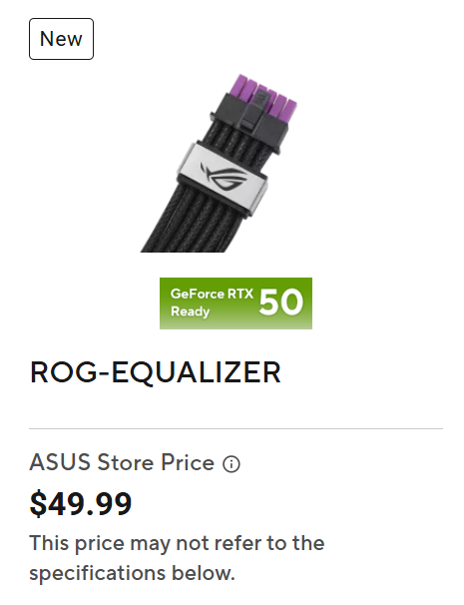Click the purple connector pins on the cable
The image size is (464, 605).
click(264, 94)
